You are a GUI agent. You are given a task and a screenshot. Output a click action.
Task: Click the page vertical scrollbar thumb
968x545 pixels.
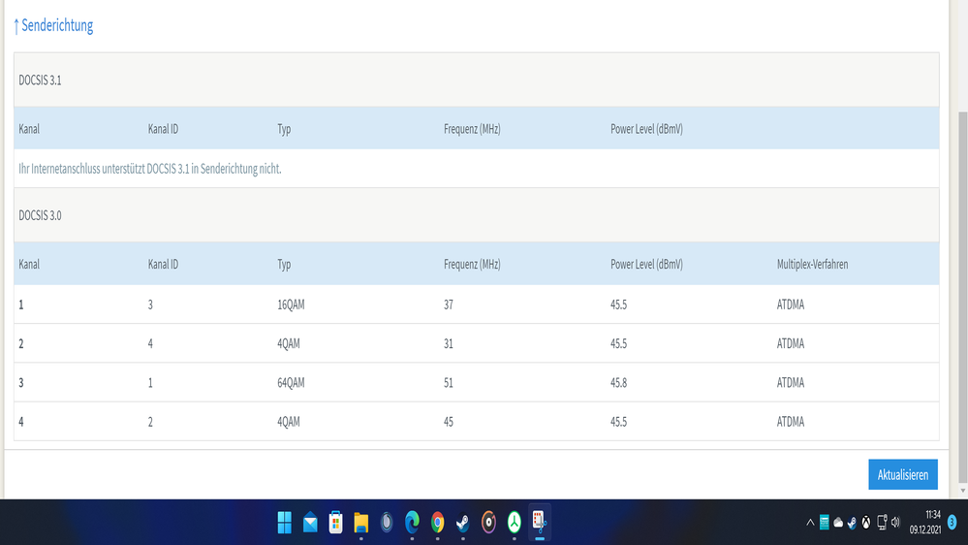click(x=962, y=297)
